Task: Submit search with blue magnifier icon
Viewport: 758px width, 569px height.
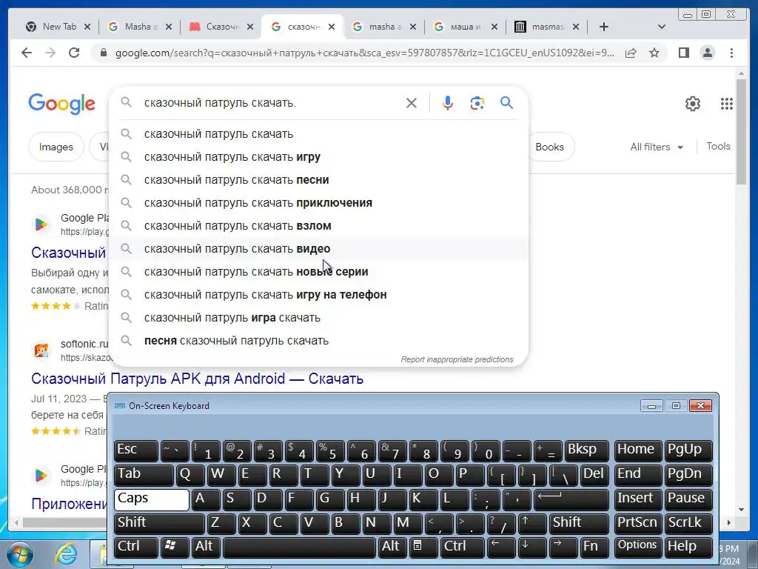Action: (x=506, y=102)
